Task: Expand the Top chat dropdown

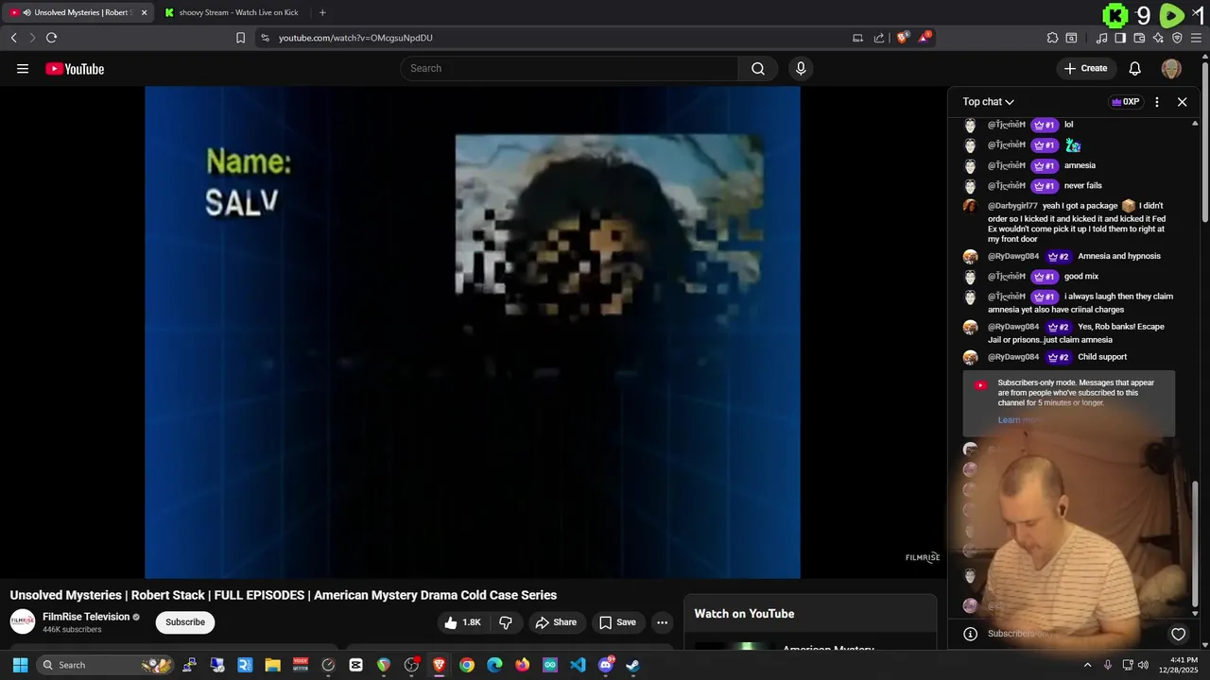Action: click(x=988, y=102)
